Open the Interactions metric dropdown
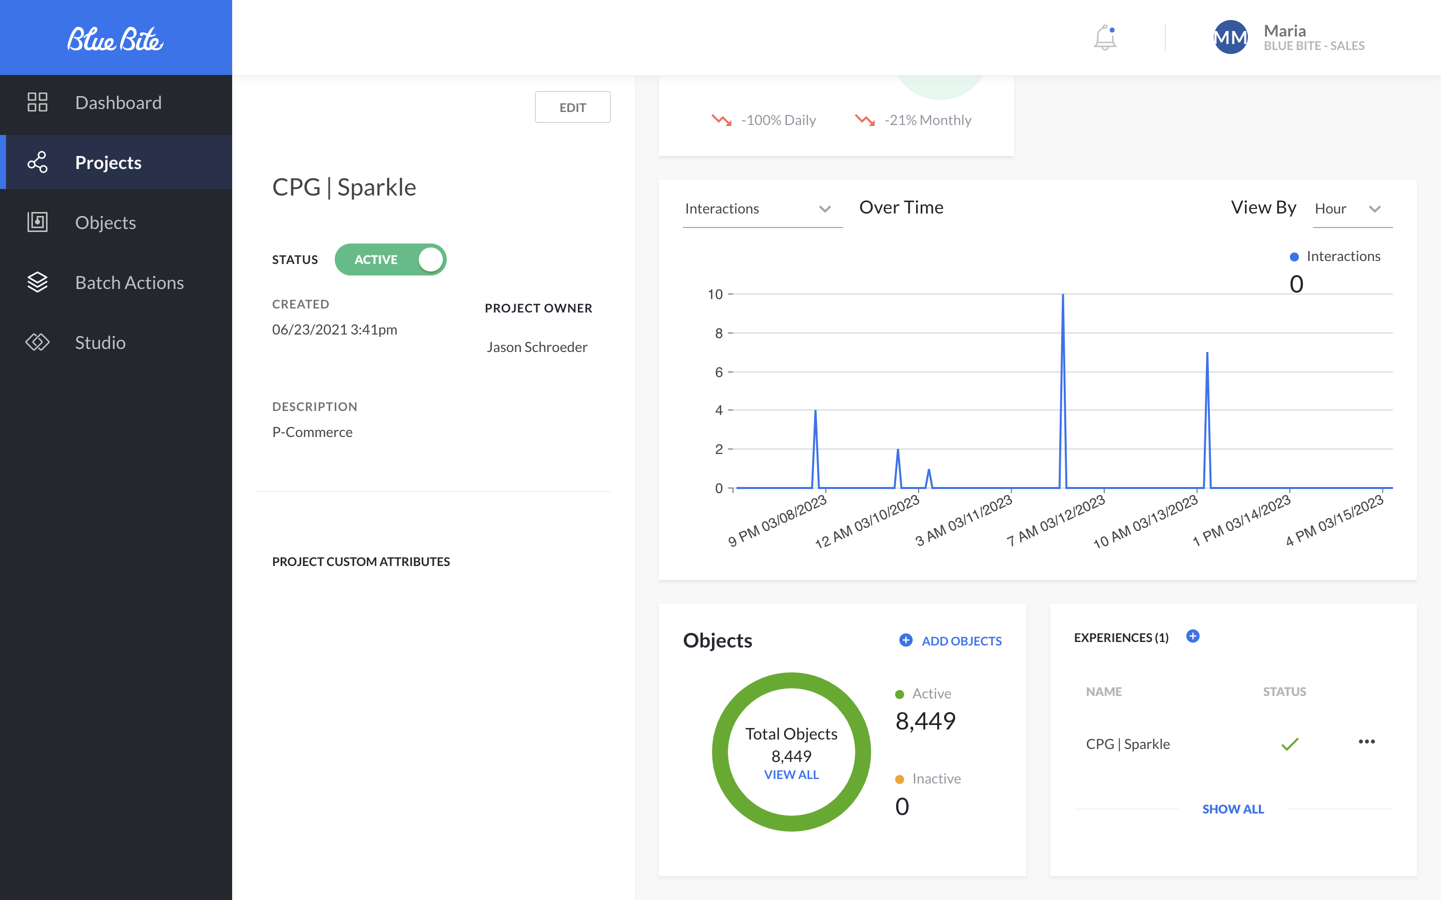1441x900 pixels. coord(762,209)
